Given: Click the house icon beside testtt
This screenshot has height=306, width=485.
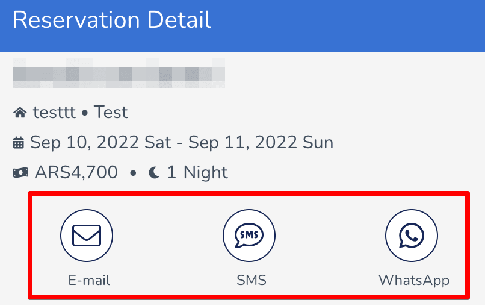Looking at the screenshot, I should coord(20,113).
